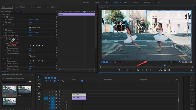The width and height of the screenshot is (196, 110).
Task: Select the Type tool
Action: pyautogui.click(x=39, y=100)
